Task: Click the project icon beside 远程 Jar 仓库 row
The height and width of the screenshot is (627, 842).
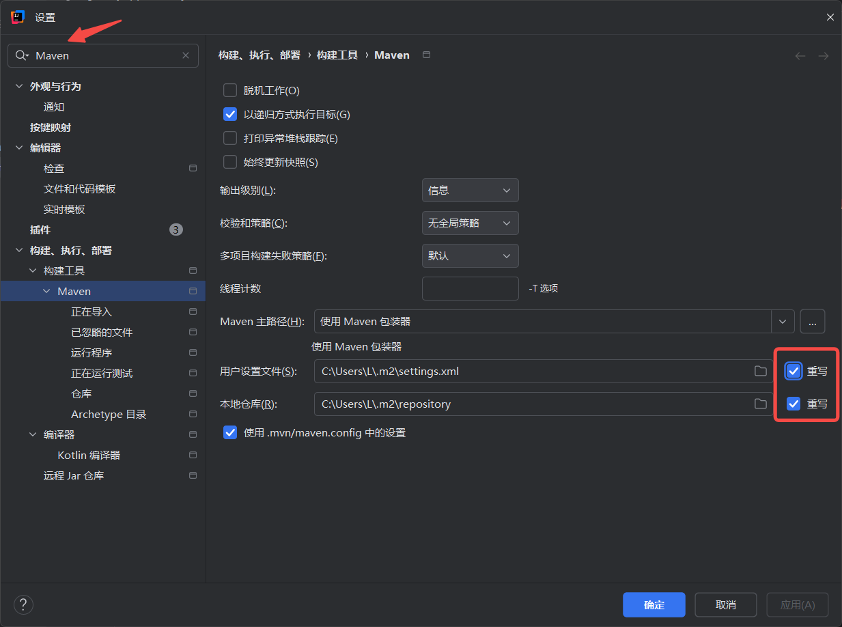Action: [193, 475]
